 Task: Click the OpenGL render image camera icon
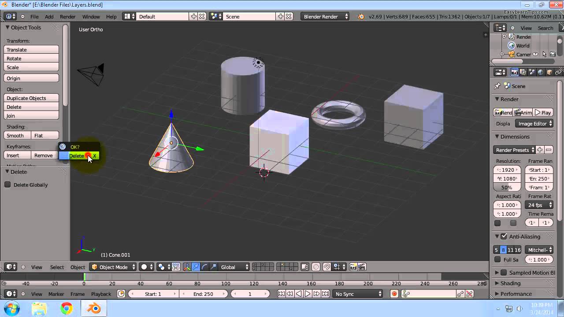click(x=353, y=267)
